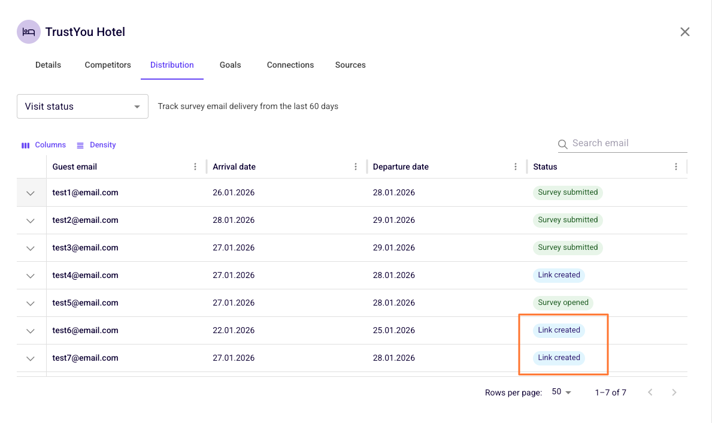Expand the test1@email.com row
The width and height of the screenshot is (712, 423).
(31, 193)
